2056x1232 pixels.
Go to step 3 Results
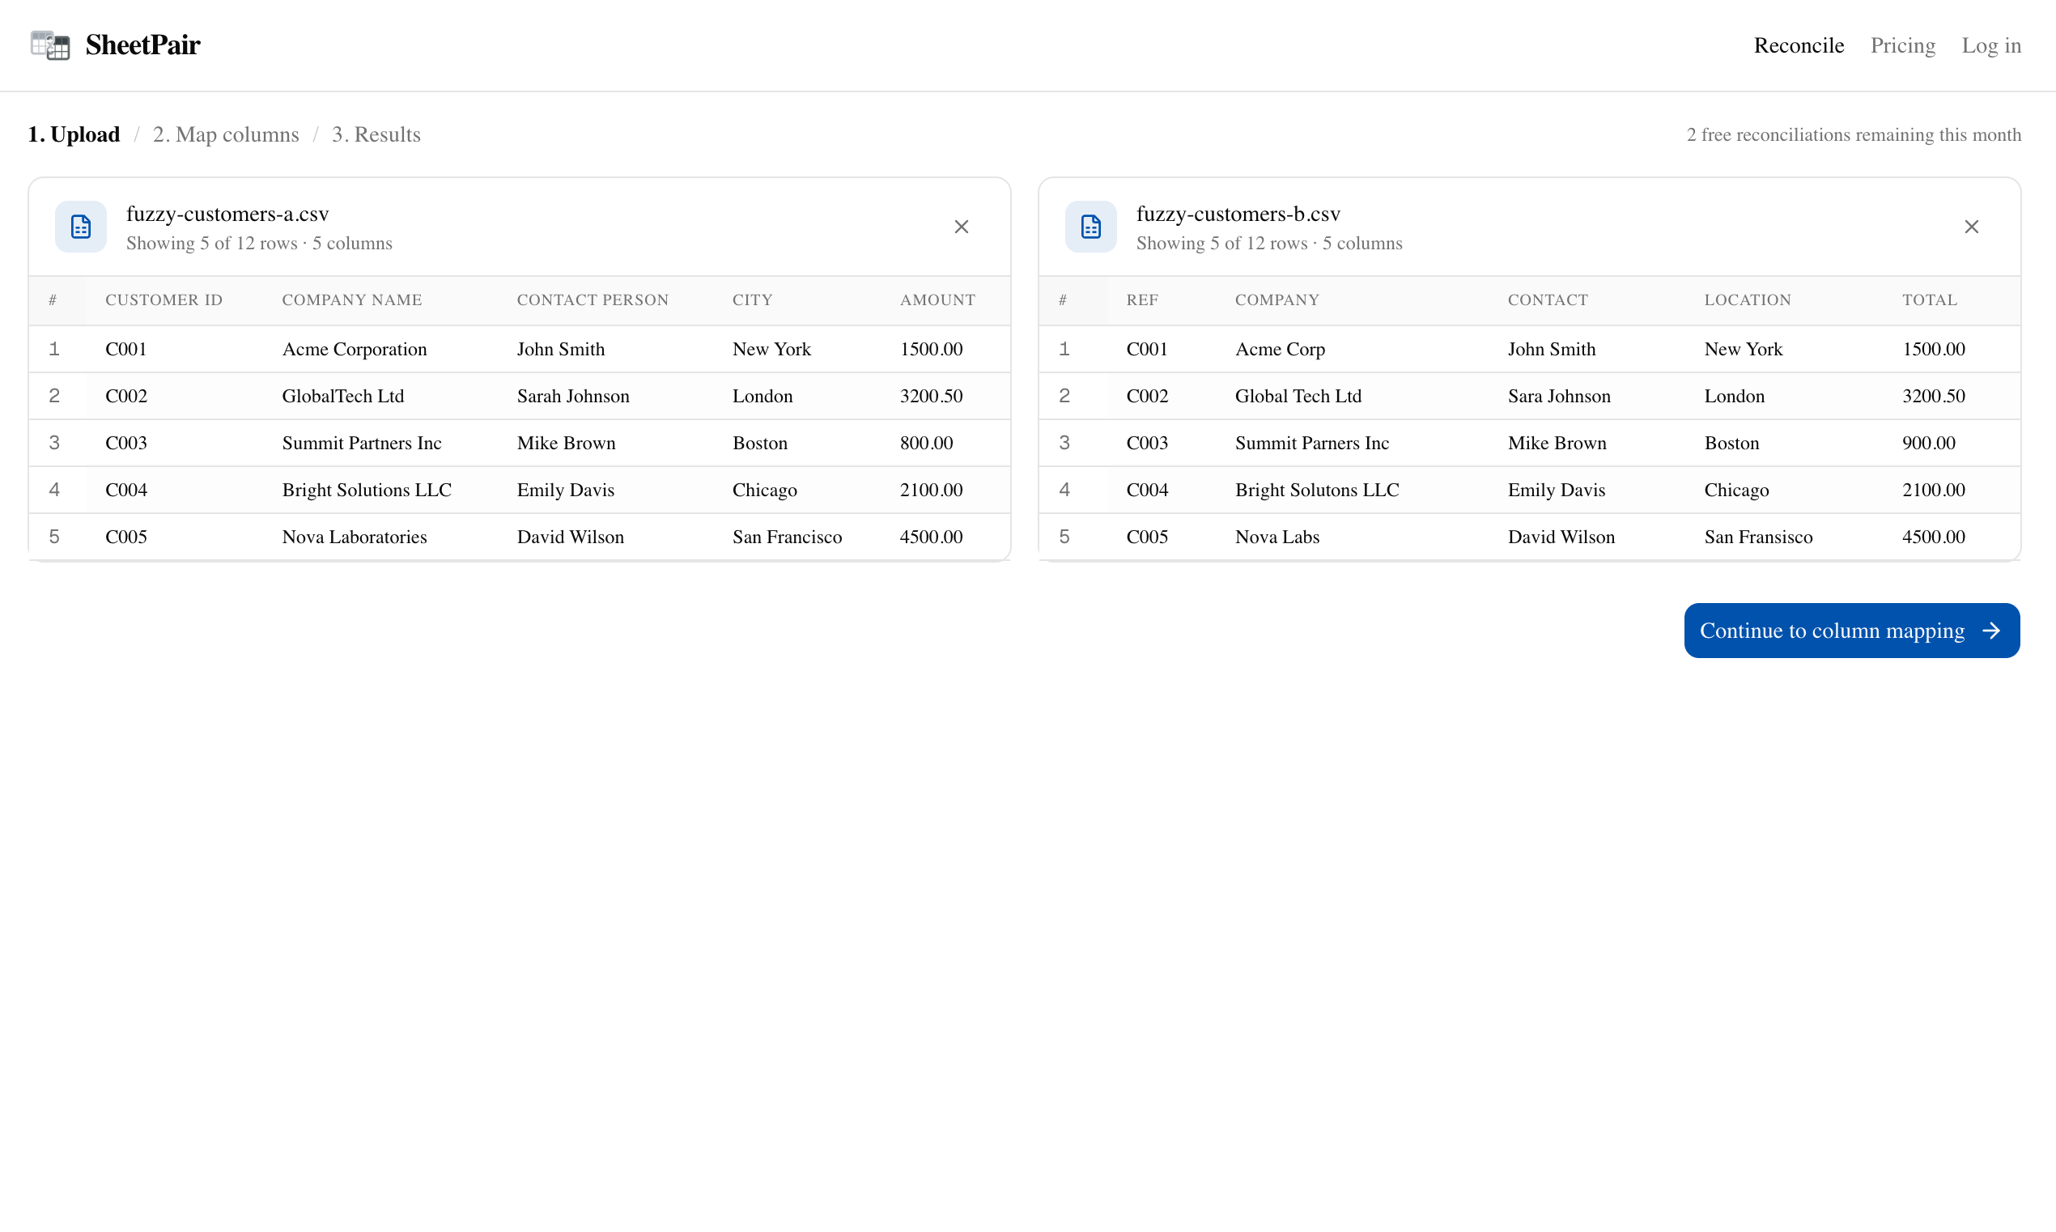coord(375,134)
